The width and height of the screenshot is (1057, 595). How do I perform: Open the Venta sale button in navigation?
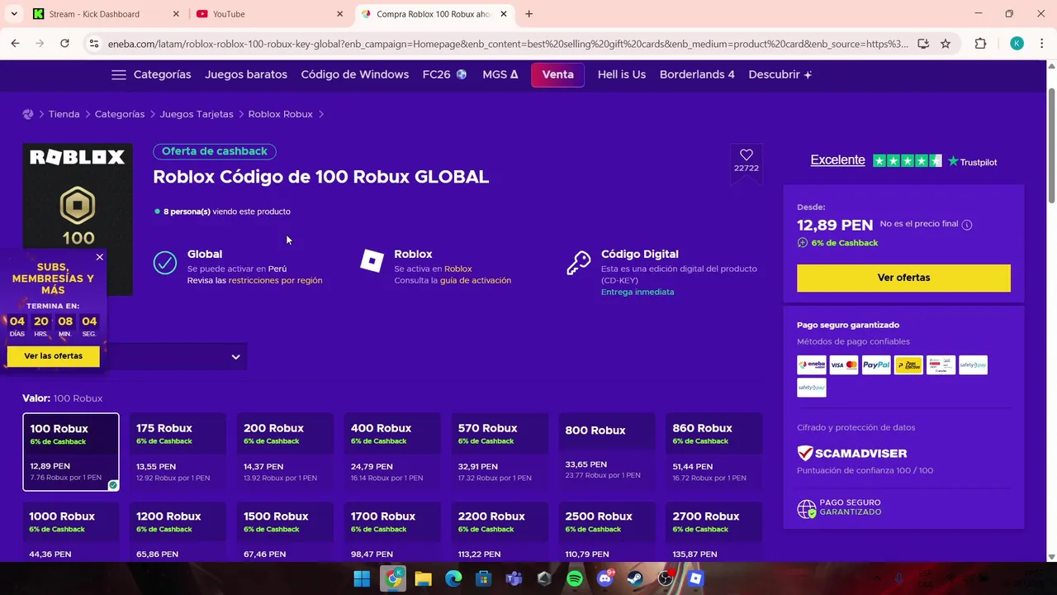point(557,74)
